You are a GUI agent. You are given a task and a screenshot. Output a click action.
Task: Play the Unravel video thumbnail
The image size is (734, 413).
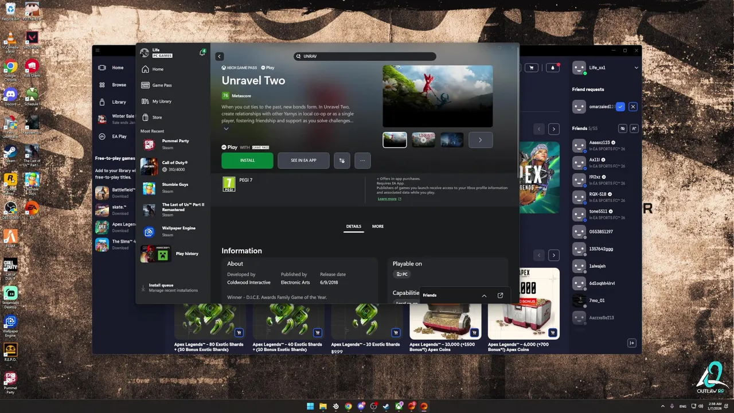coord(423,140)
